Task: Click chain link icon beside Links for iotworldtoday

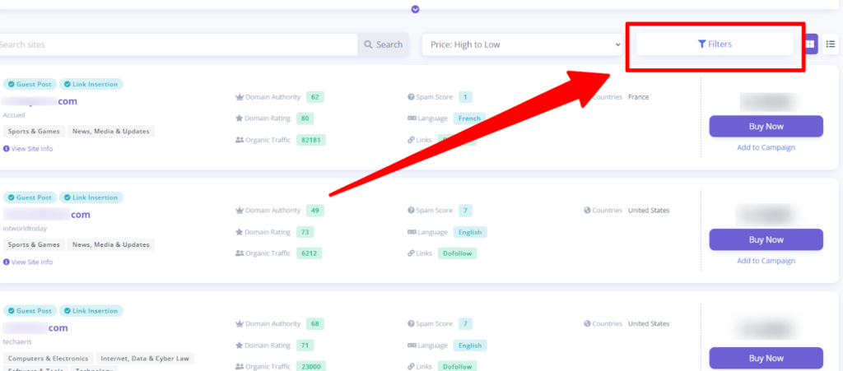Action: click(412, 253)
